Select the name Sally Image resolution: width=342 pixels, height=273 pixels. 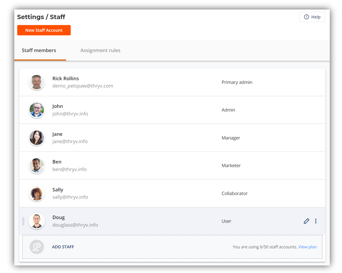tap(58, 190)
